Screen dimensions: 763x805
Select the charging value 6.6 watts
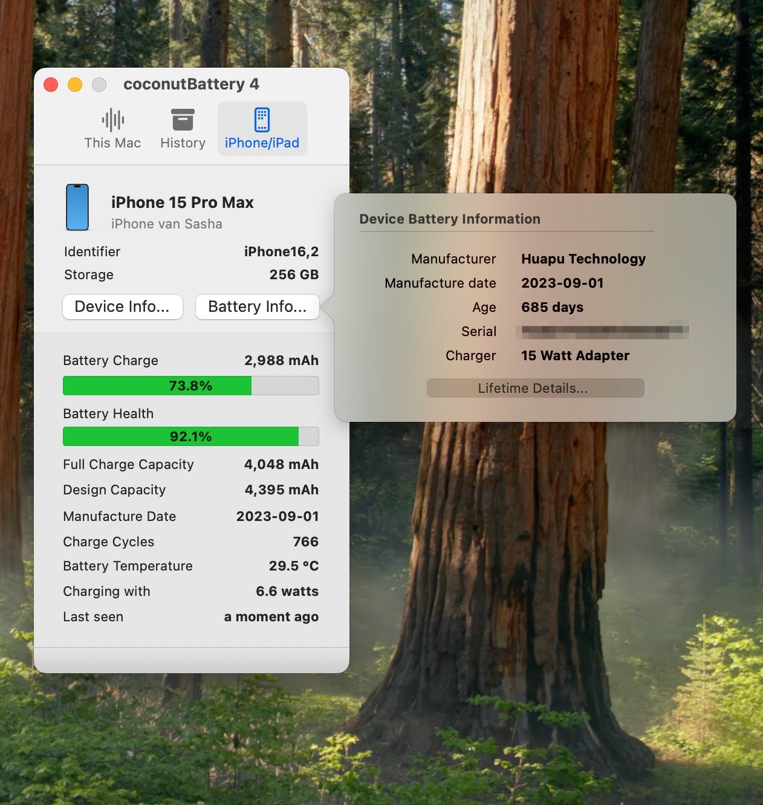point(287,592)
